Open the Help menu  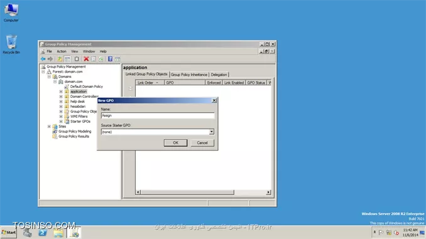[x=103, y=51]
